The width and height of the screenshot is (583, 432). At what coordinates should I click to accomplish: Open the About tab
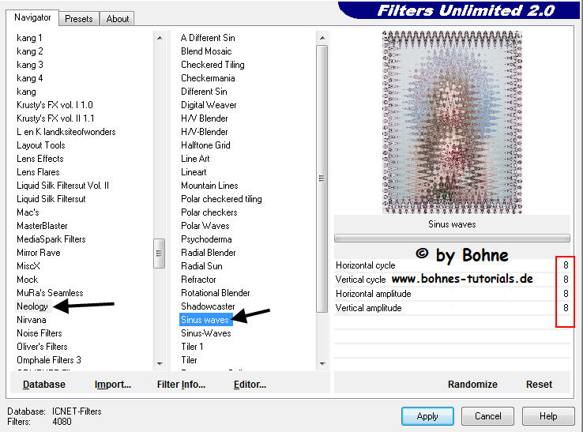[x=118, y=19]
